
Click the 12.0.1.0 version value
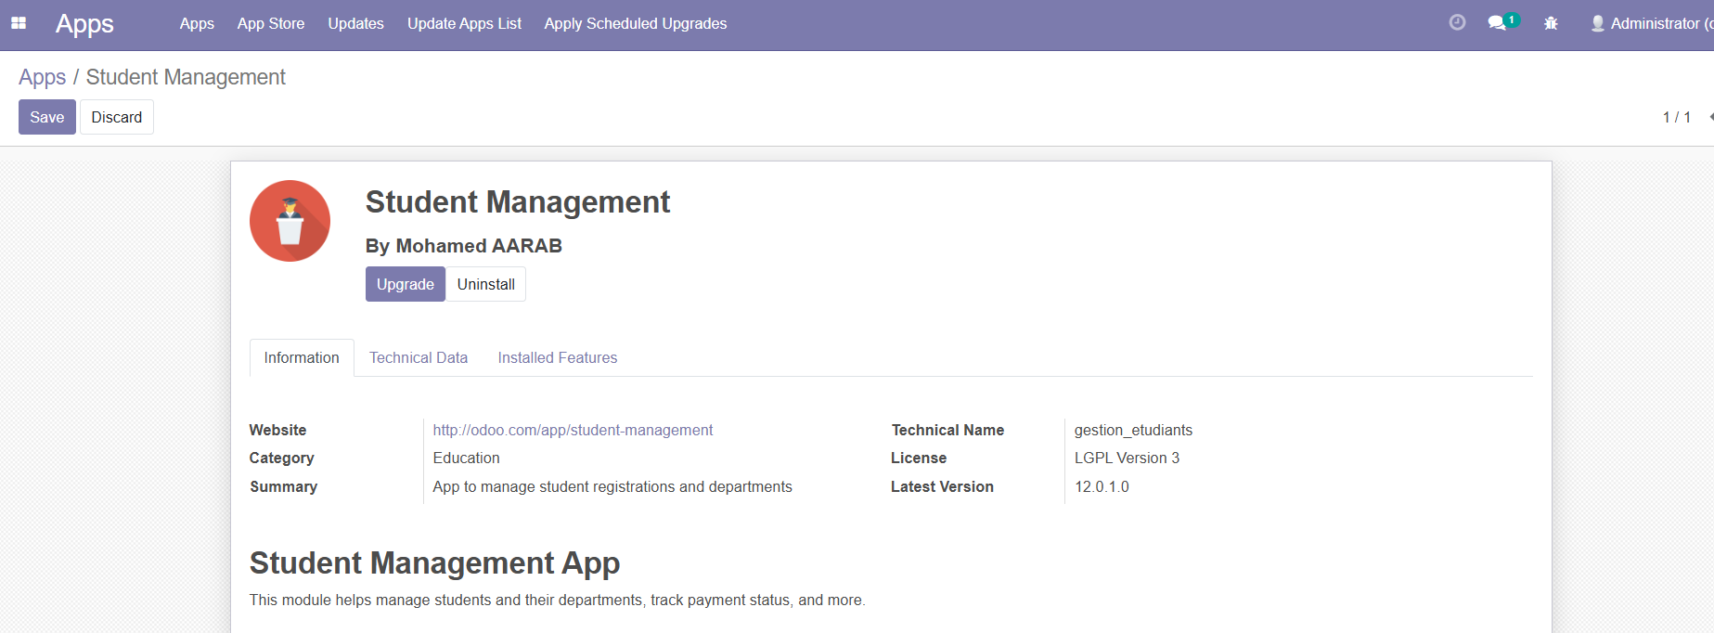point(1102,486)
